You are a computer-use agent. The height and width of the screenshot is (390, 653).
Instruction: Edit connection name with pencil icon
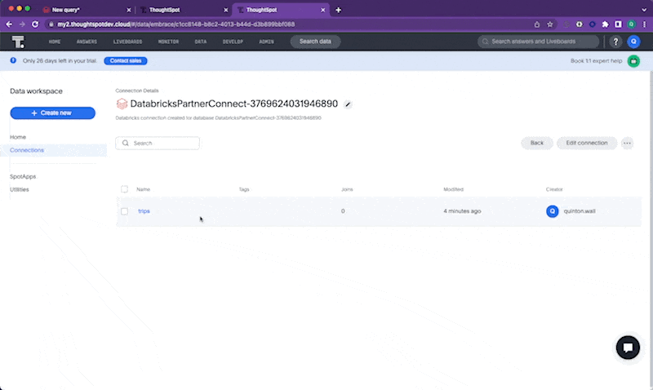349,104
